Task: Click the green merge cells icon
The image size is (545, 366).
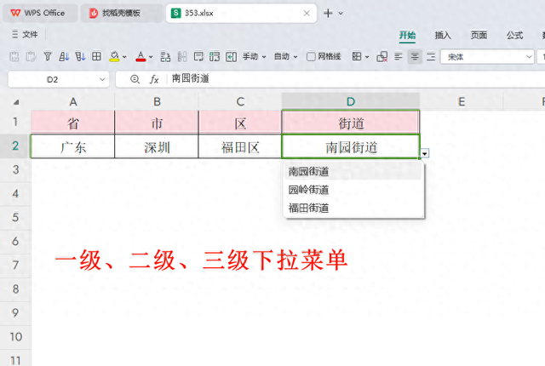Action: pyautogui.click(x=215, y=56)
